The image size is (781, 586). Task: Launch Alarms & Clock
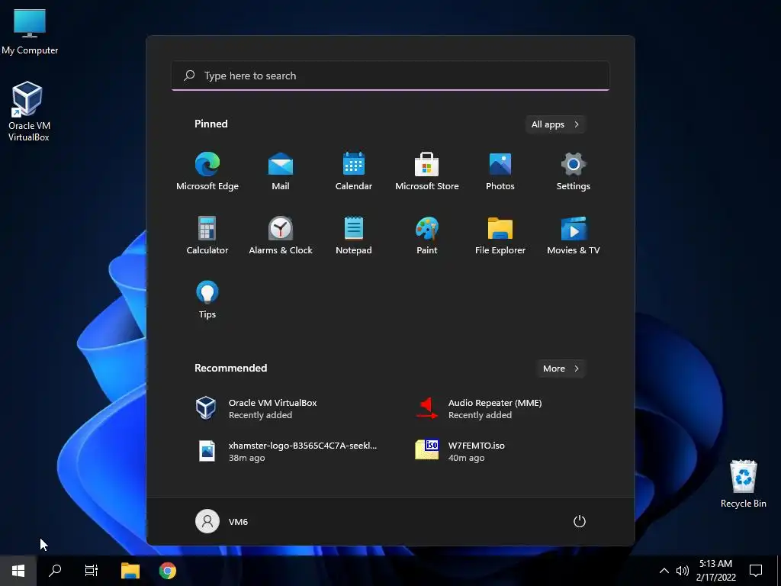point(281,236)
